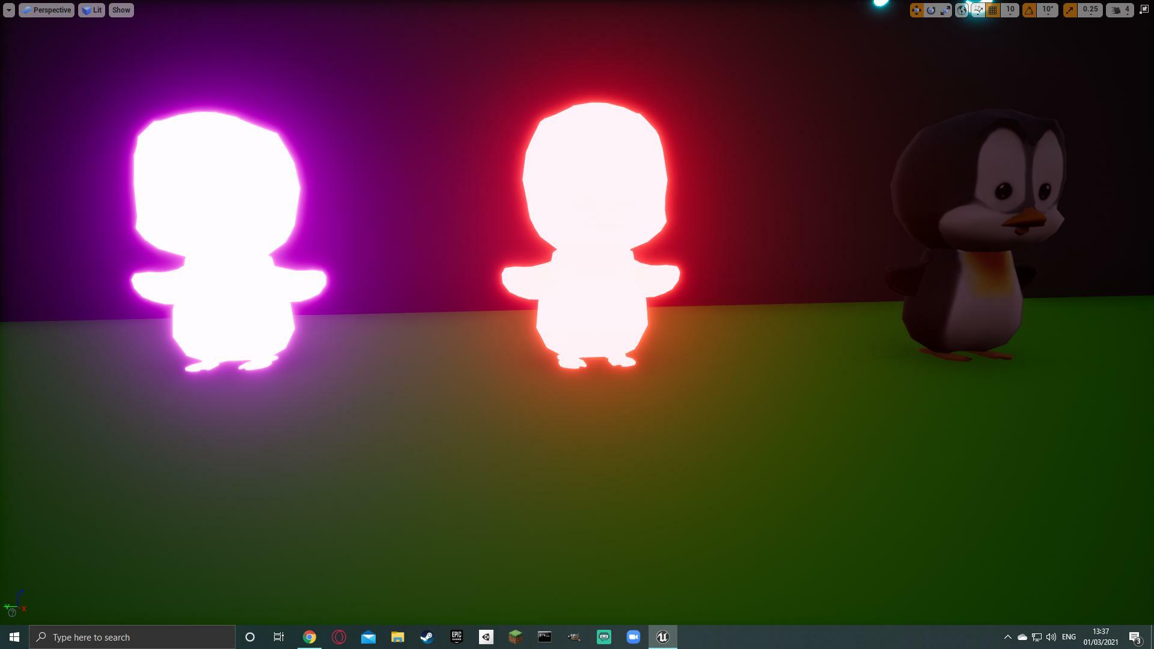Toggle grid snapping on or off
Screen dimensions: 1154x649
click(993, 10)
